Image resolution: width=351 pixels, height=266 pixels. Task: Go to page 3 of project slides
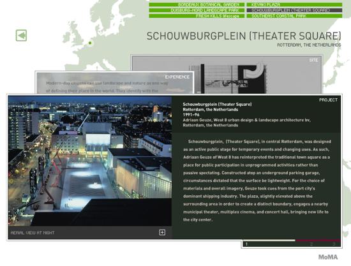[334, 244]
